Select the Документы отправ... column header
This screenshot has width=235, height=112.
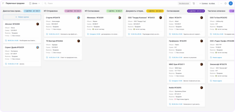(x=135, y=11)
